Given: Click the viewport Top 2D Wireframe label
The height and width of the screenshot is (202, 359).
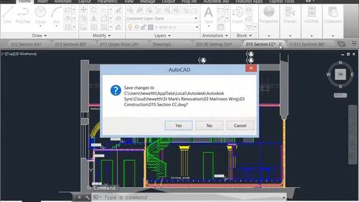Looking at the screenshot, I should point(19,54).
